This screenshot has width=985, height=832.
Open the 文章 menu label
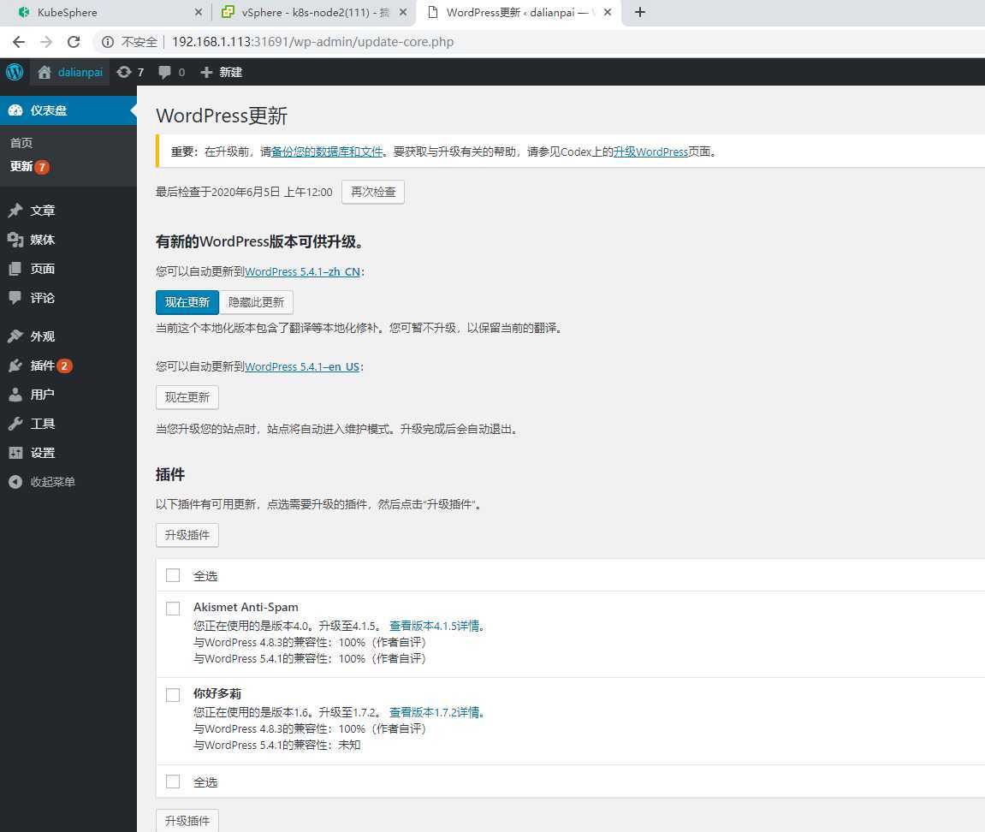[43, 211]
